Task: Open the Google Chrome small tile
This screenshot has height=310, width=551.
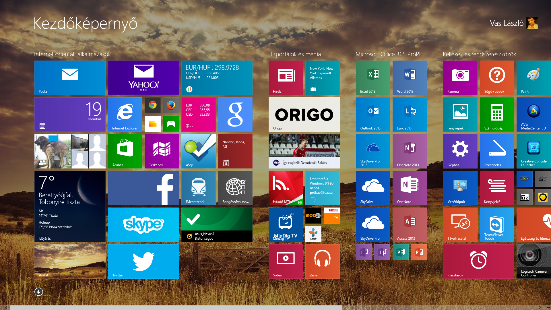Action: [153, 105]
